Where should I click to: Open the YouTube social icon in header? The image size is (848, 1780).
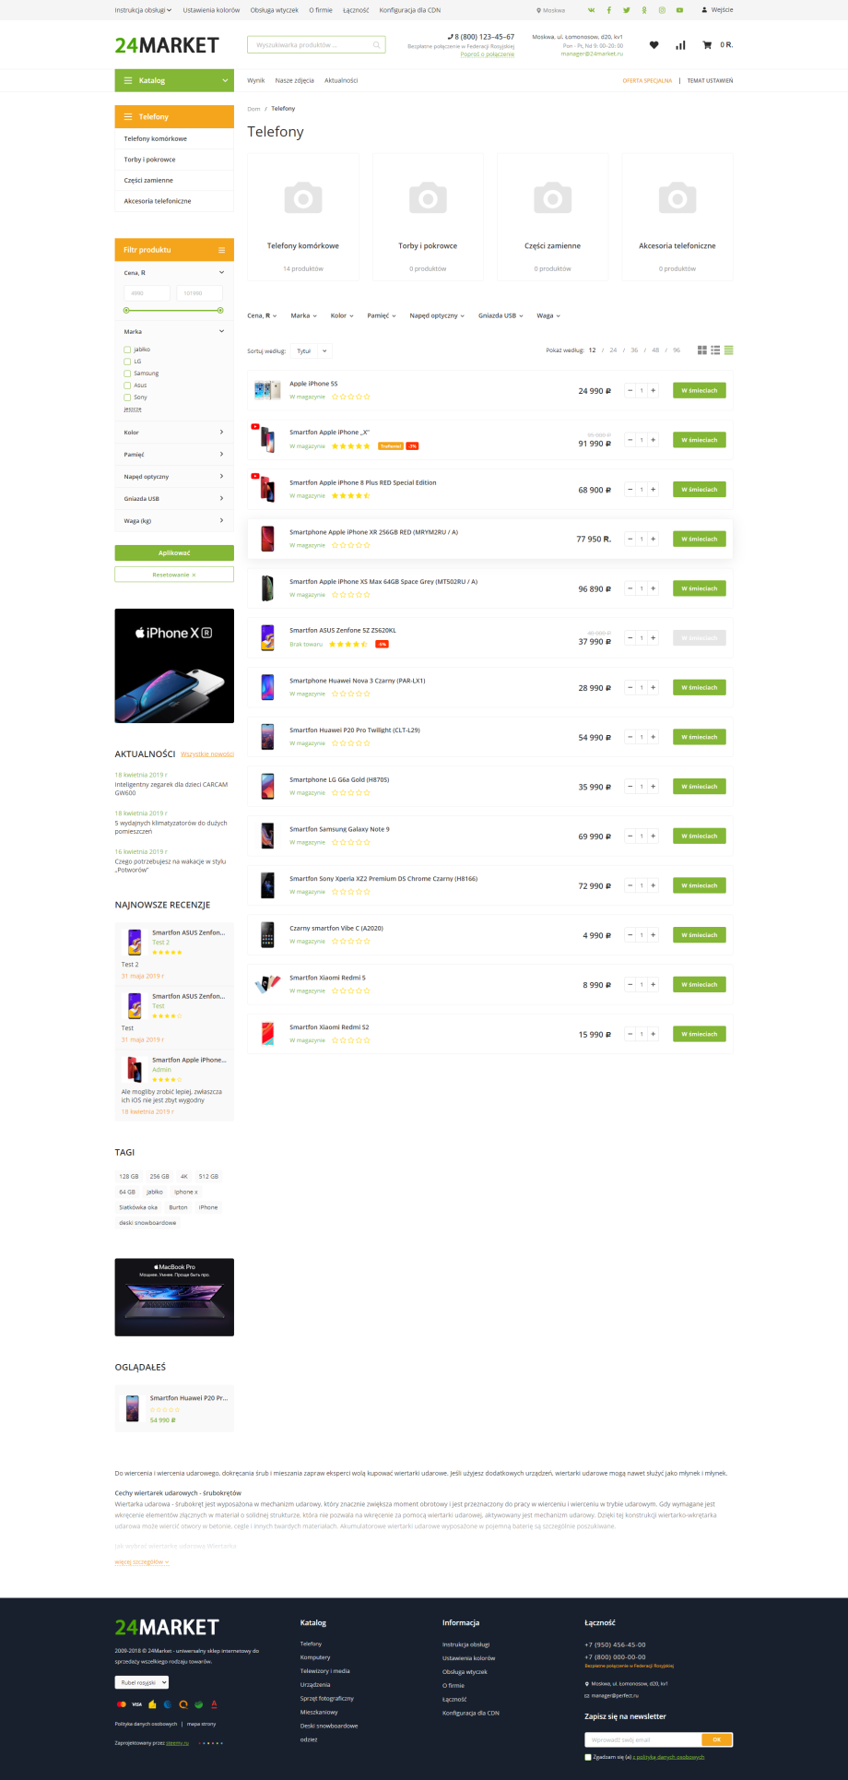[x=679, y=10]
